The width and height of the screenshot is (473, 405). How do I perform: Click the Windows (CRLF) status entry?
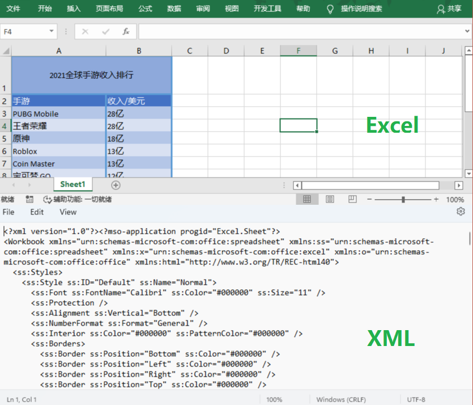pyautogui.click(x=341, y=399)
